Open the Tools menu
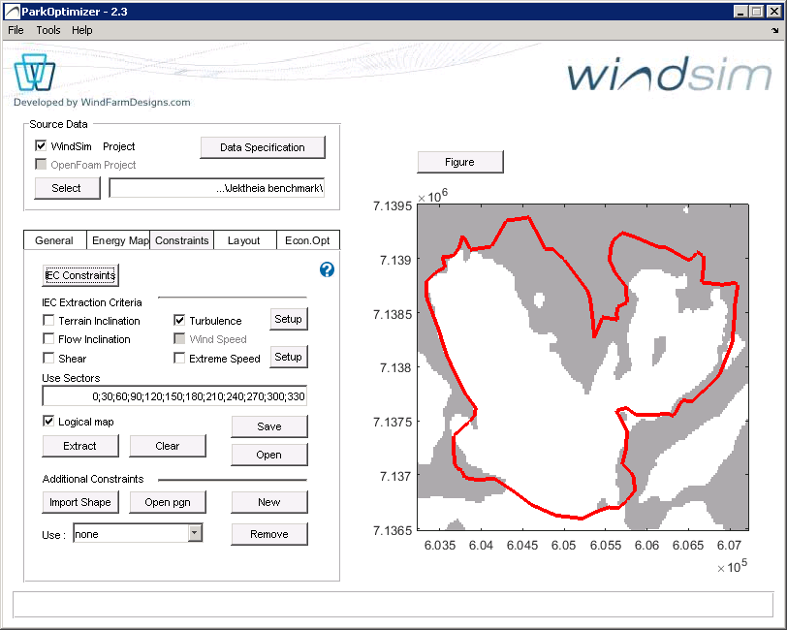 coord(48,30)
